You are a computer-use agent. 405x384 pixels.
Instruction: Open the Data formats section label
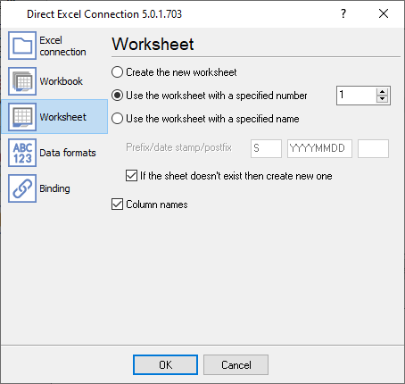pyautogui.click(x=68, y=153)
